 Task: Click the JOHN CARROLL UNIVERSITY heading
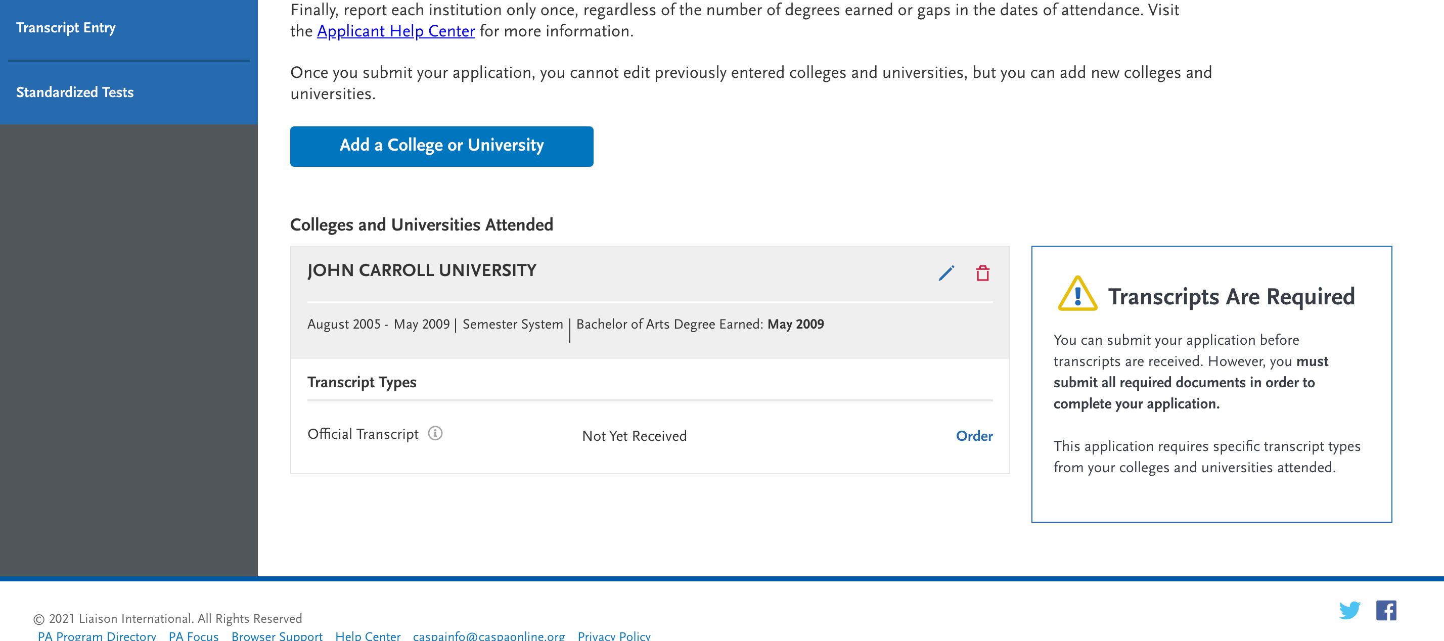point(422,270)
